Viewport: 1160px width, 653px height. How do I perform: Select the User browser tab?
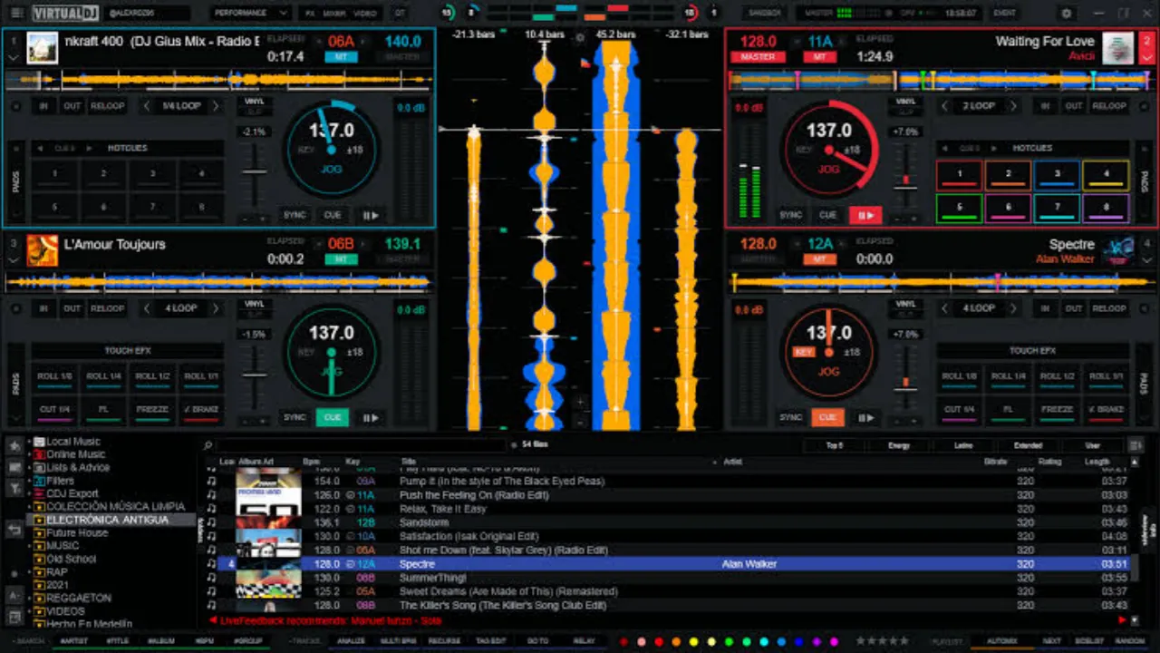tap(1092, 445)
